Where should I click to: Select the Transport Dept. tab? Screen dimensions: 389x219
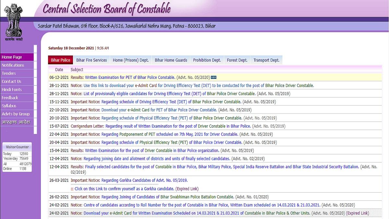point(266,60)
